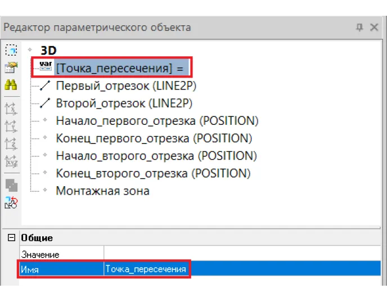The height and width of the screenshot is (302, 387).
Task: Click the node marker beside 3D
Action: pyautogui.click(x=30, y=49)
